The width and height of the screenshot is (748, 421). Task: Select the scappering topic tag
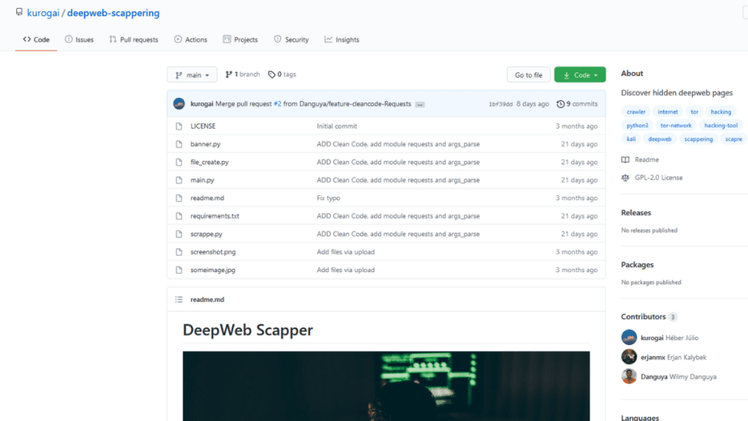(x=698, y=140)
